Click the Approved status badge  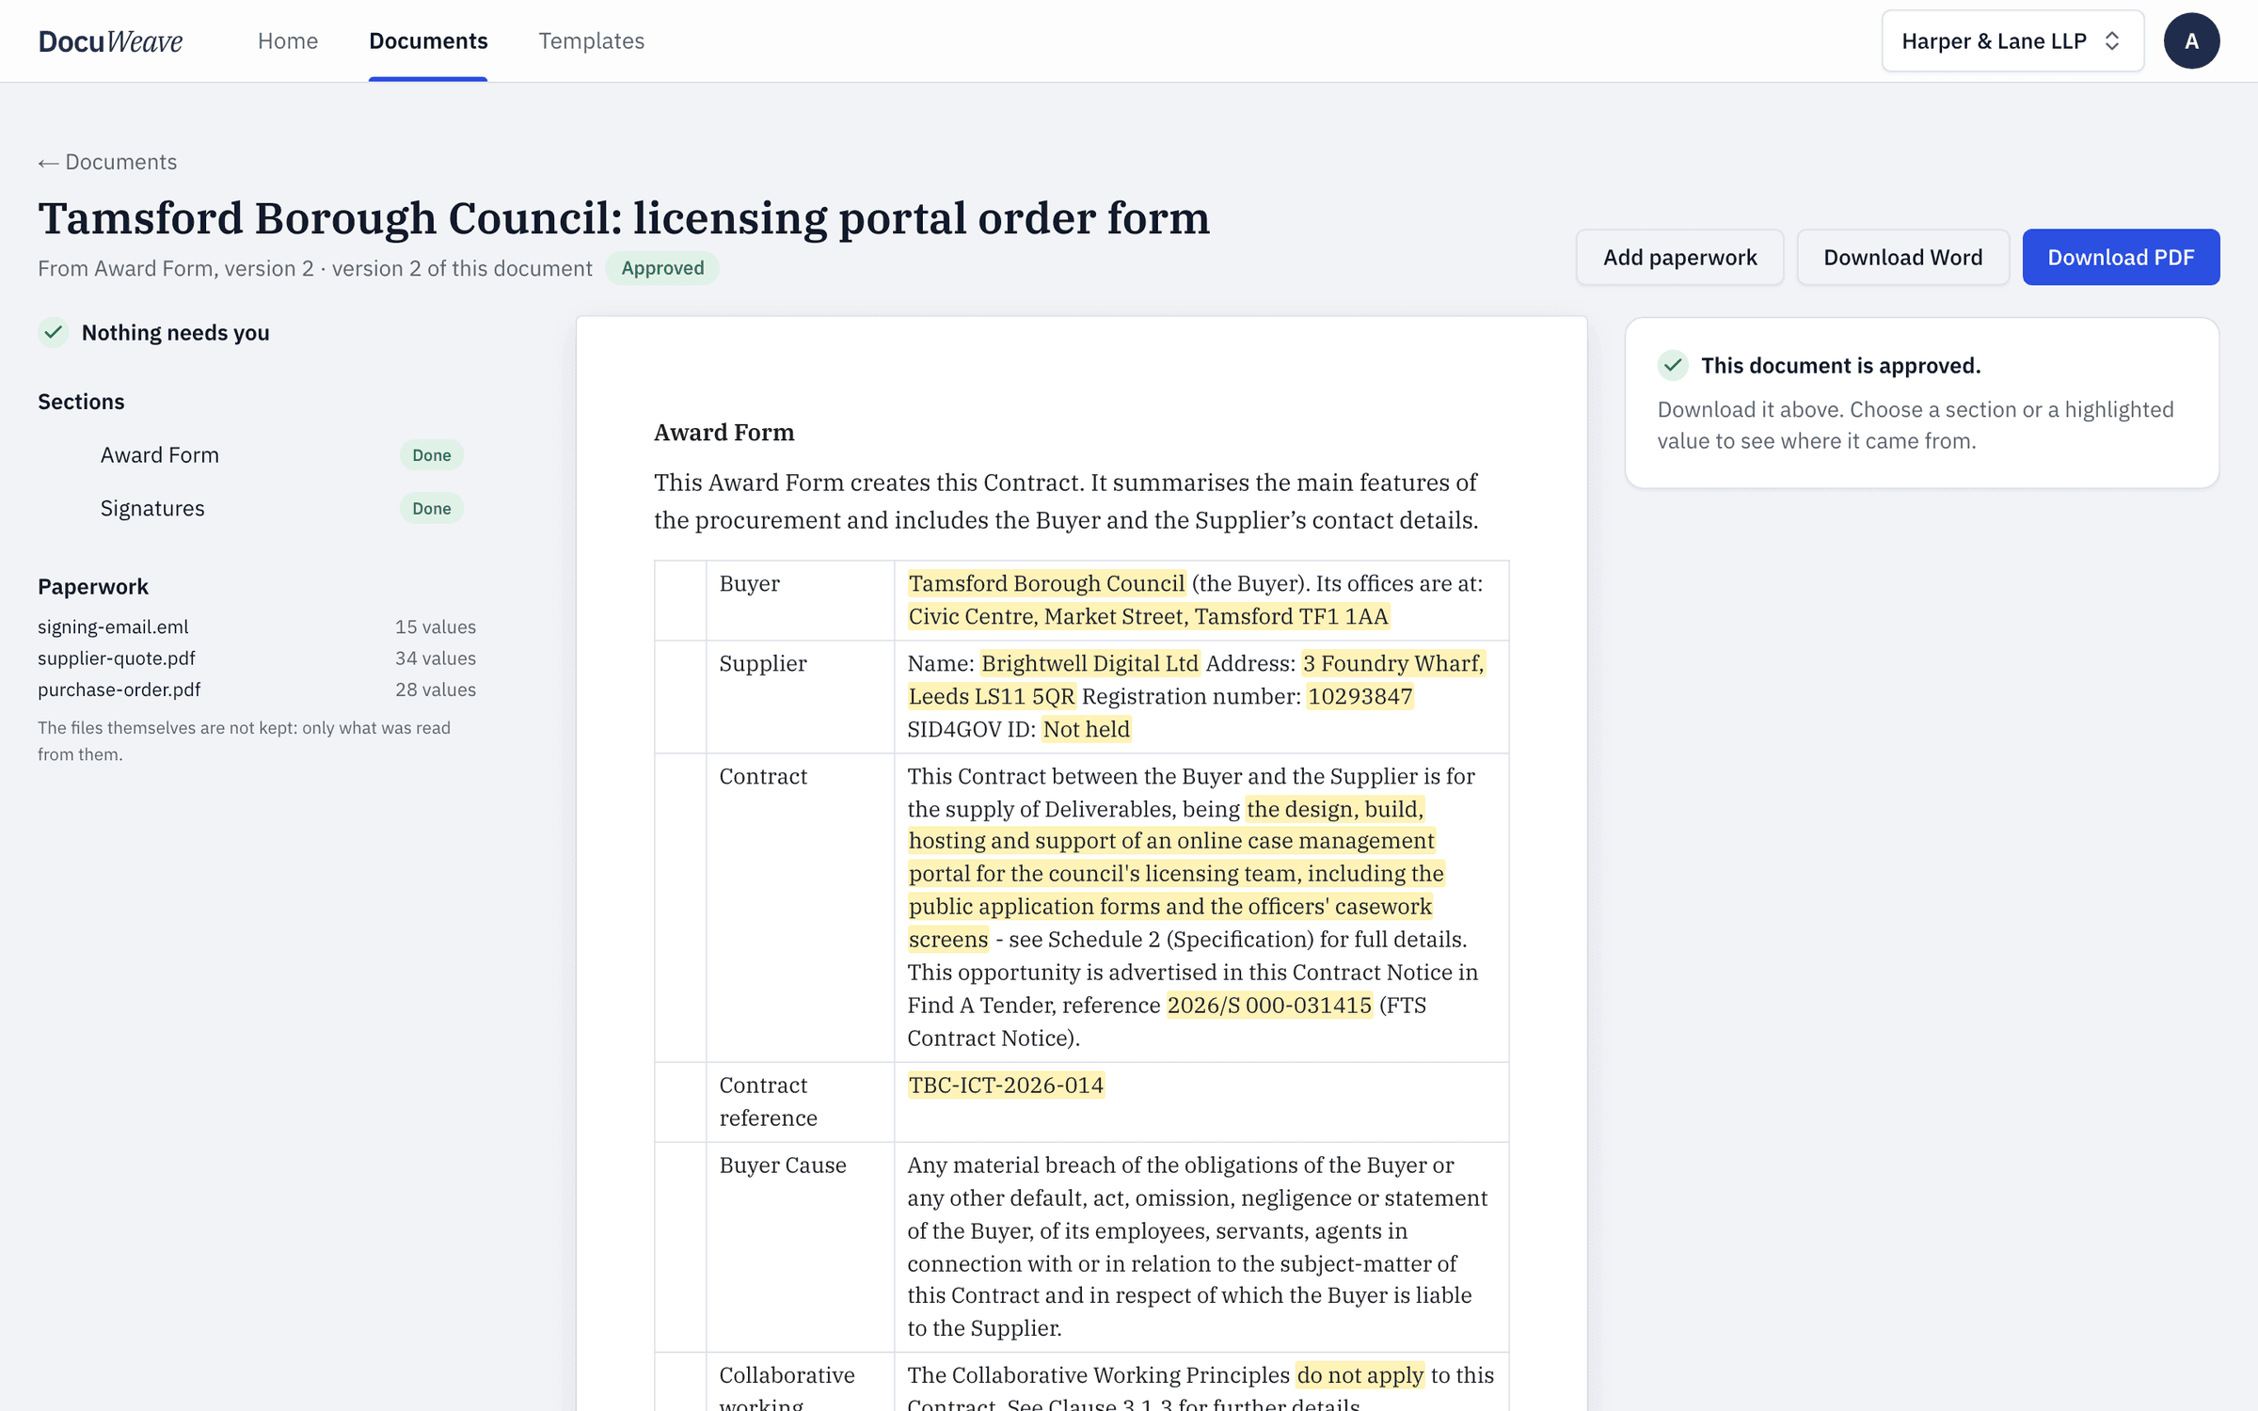662,268
